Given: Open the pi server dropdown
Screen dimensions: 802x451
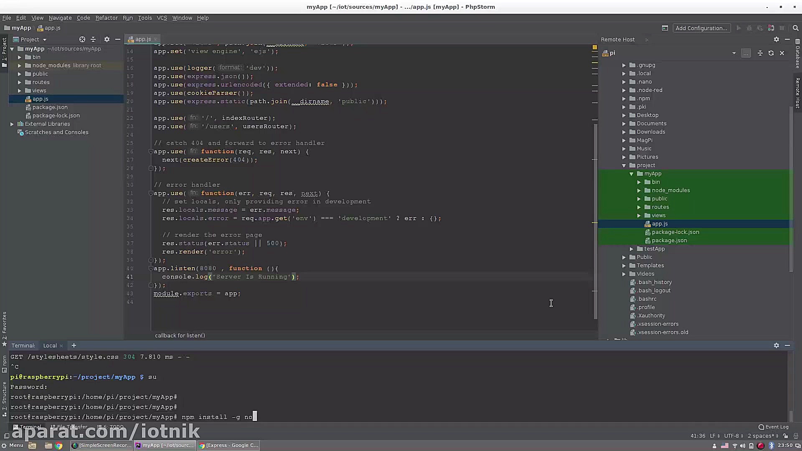Looking at the screenshot, I should point(733,53).
